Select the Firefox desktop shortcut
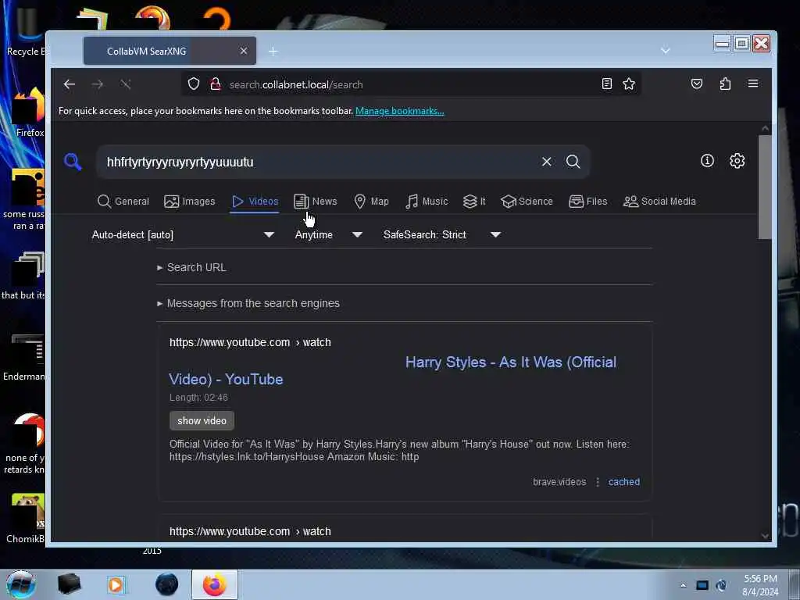Image resolution: width=800 pixels, height=600 pixels. pos(28,112)
